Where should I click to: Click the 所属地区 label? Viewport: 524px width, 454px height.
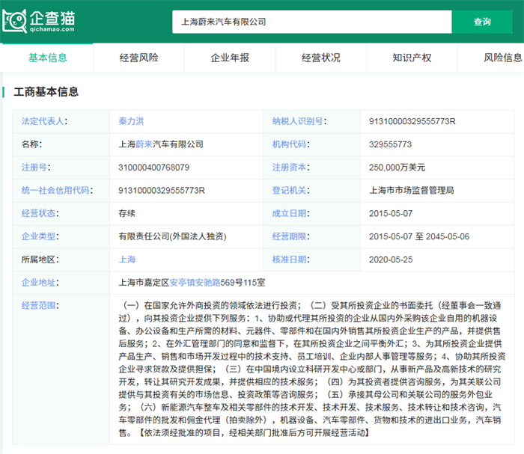[40, 260]
